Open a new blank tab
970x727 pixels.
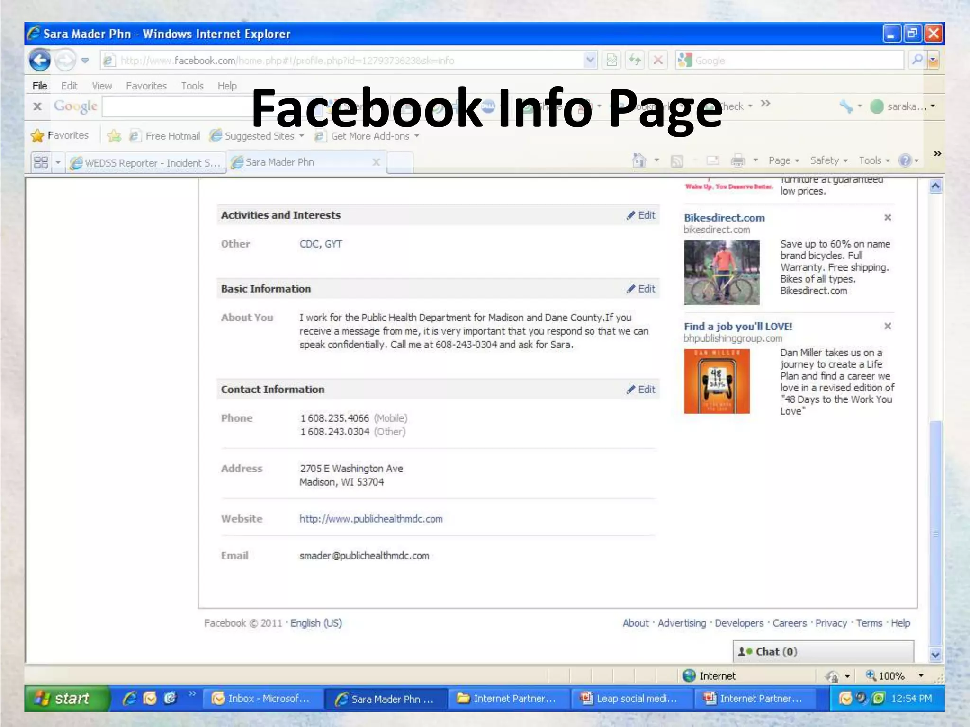point(399,162)
